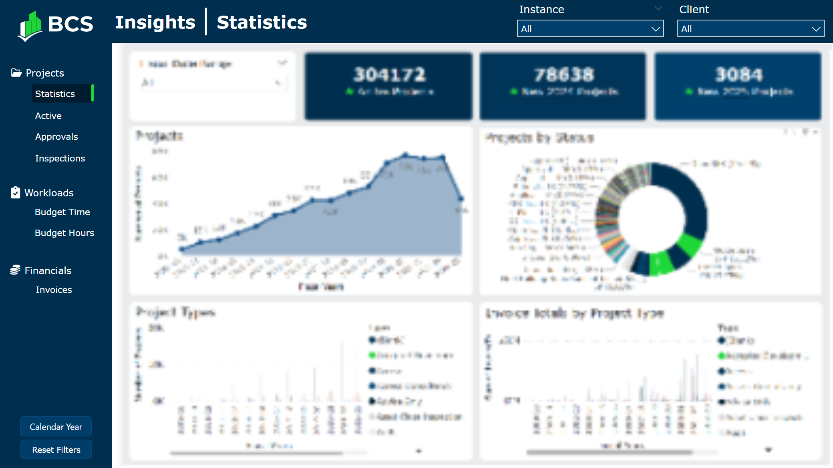The height and width of the screenshot is (468, 833).
Task: Click the BCS logo icon
Action: tap(30, 24)
